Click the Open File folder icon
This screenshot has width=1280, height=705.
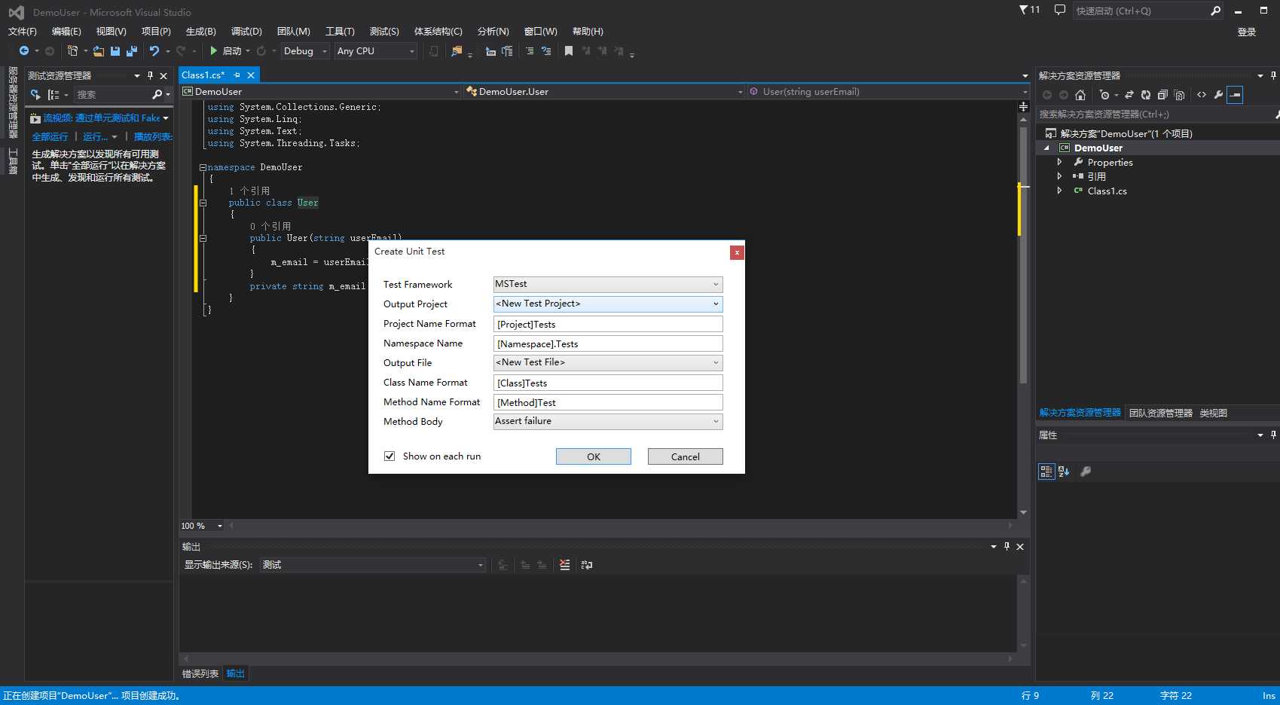click(x=99, y=50)
